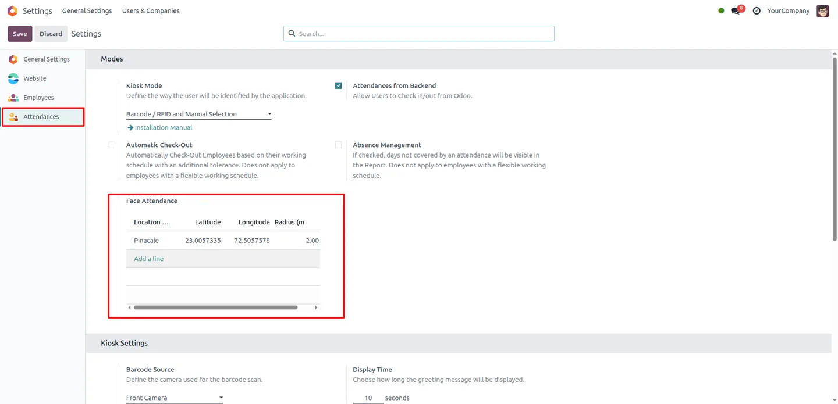This screenshot has width=838, height=404.
Task: Open the Odoo app logo home menu
Action: (x=12, y=10)
